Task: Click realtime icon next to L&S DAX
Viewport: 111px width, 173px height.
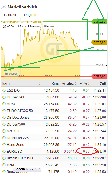Action: pos(4,90)
